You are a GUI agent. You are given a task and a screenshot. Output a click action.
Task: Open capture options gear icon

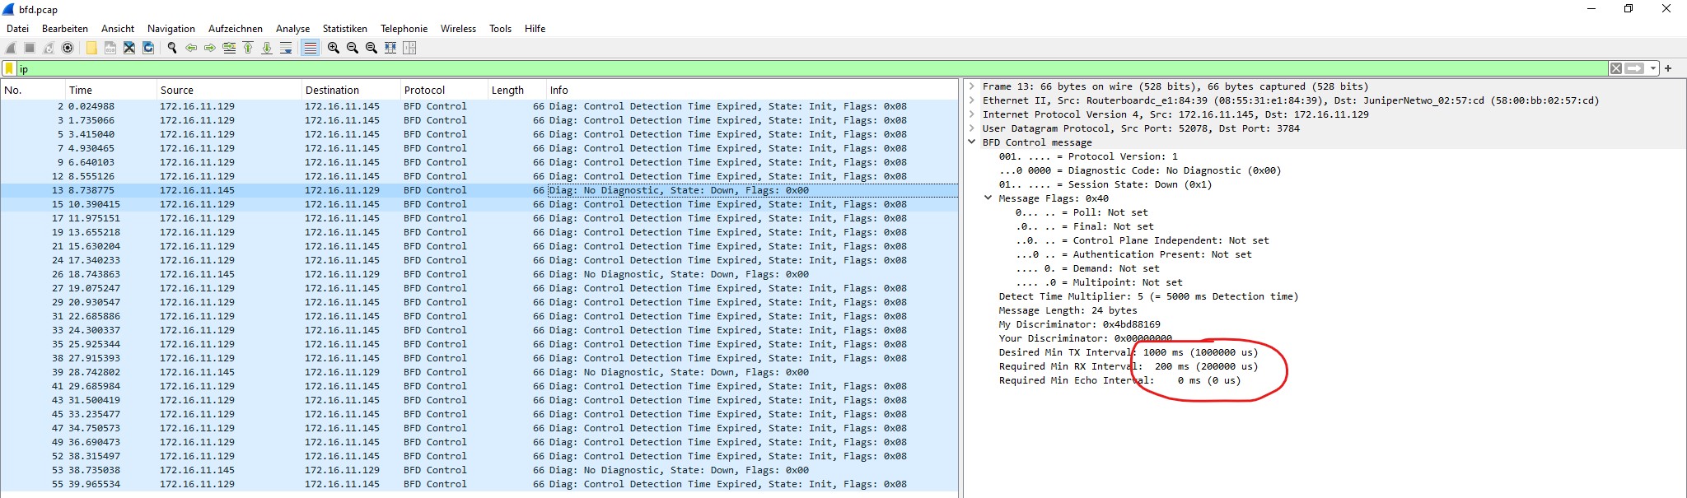tap(68, 48)
